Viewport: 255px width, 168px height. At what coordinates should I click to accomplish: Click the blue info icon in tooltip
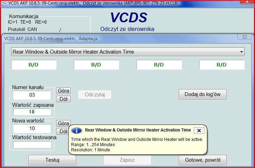[x=77, y=130]
